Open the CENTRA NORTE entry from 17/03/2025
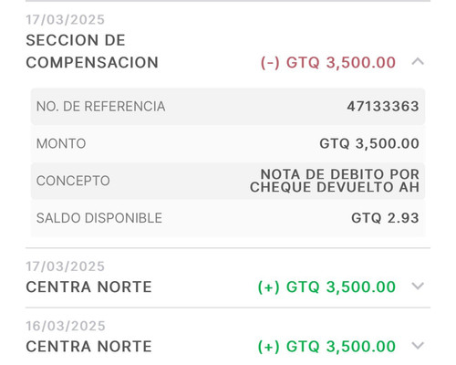 (x=88, y=287)
